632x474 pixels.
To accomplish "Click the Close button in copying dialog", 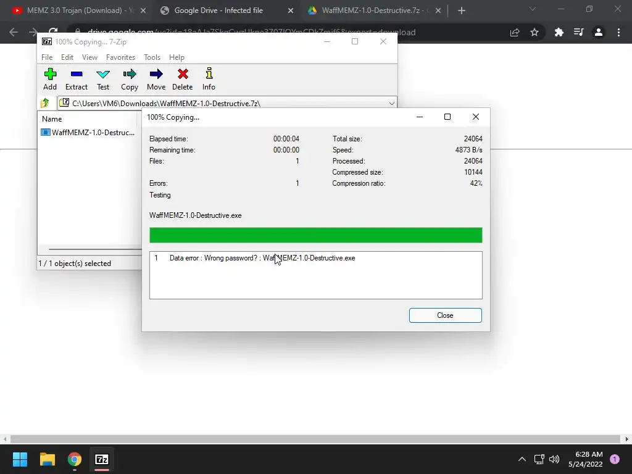I will click(x=446, y=315).
